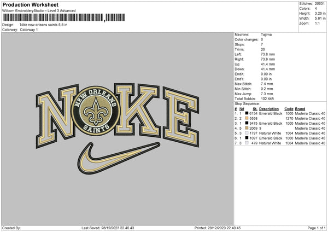Click the white swatch beside 1797 stitches
This screenshot has width=328, height=232.
pos(247,133)
